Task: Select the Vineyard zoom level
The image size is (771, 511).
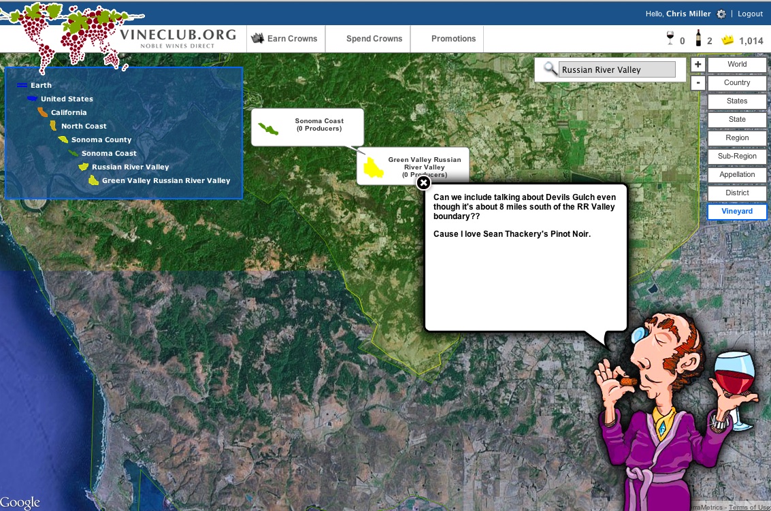Action: click(737, 212)
